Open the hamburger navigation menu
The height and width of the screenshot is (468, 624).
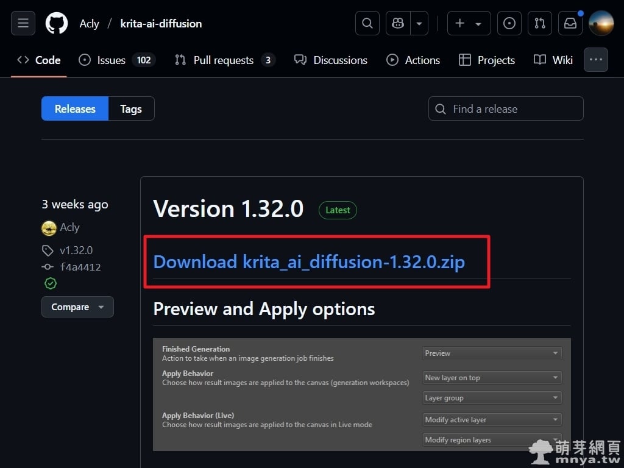(x=23, y=23)
